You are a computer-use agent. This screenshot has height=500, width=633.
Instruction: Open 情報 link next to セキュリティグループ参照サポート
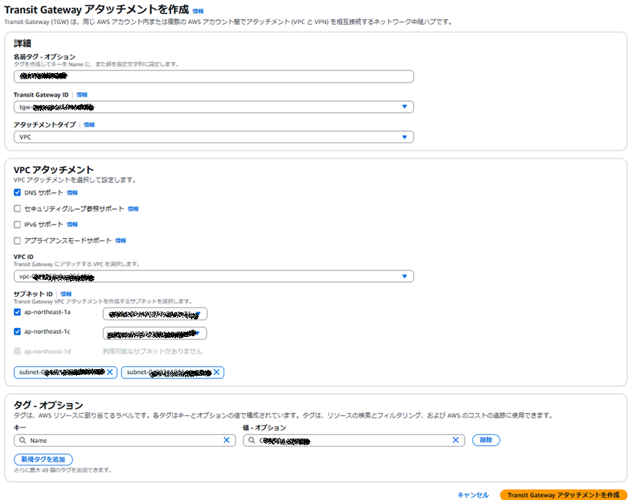pyautogui.click(x=133, y=209)
